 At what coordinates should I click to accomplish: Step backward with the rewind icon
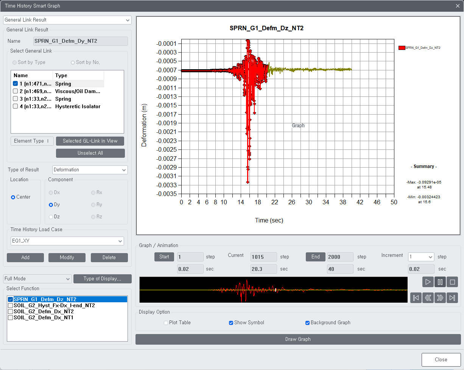click(x=428, y=298)
